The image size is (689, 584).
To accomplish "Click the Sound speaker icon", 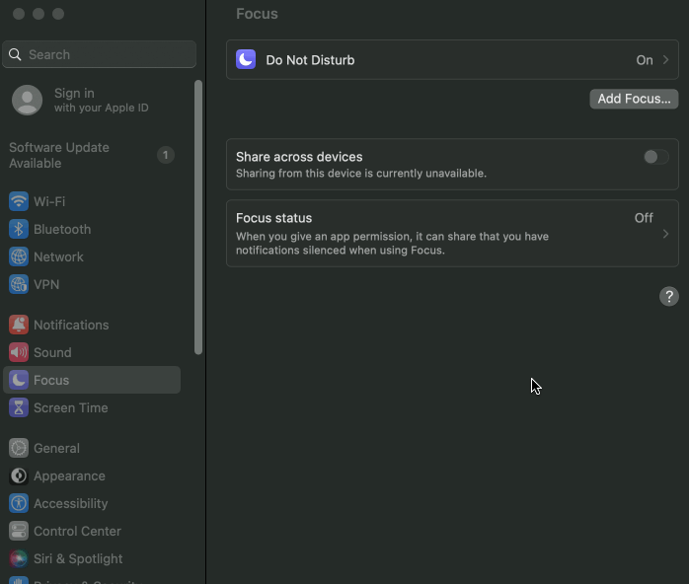I will point(19,352).
